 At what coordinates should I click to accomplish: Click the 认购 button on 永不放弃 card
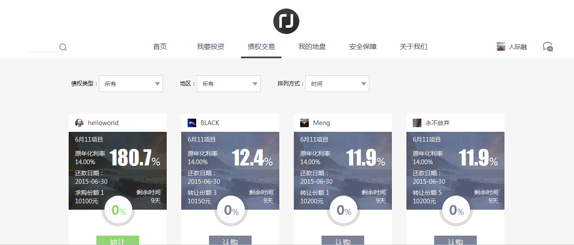tap(455, 240)
